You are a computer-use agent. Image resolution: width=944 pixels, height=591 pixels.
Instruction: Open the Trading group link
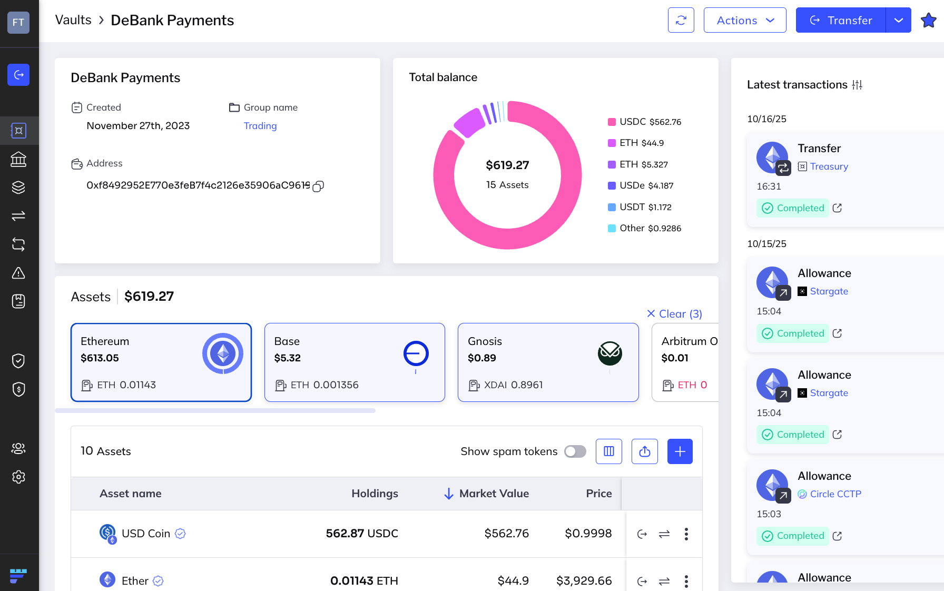(260, 126)
